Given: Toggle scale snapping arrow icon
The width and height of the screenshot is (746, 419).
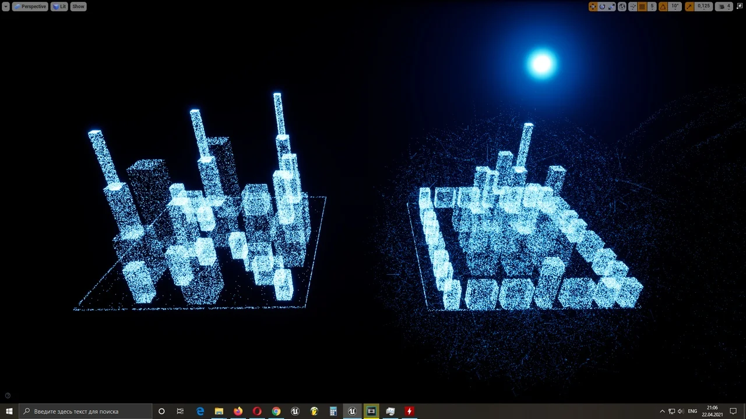Looking at the screenshot, I should tap(689, 6).
